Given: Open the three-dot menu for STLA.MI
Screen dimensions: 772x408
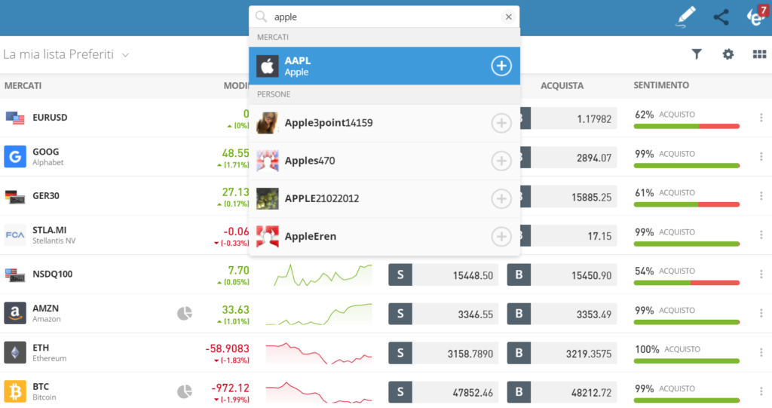Looking at the screenshot, I should coord(761,235).
